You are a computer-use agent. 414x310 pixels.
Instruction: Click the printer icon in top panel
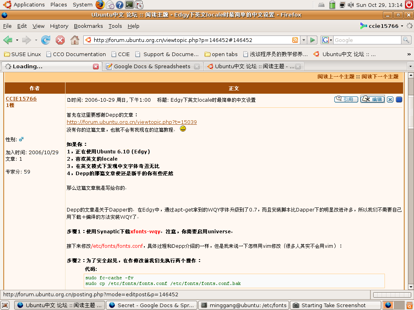pyautogui.click(x=321, y=5)
